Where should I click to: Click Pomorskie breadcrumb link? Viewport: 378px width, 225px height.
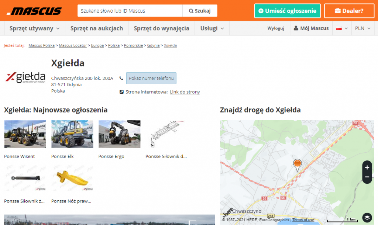point(133,45)
